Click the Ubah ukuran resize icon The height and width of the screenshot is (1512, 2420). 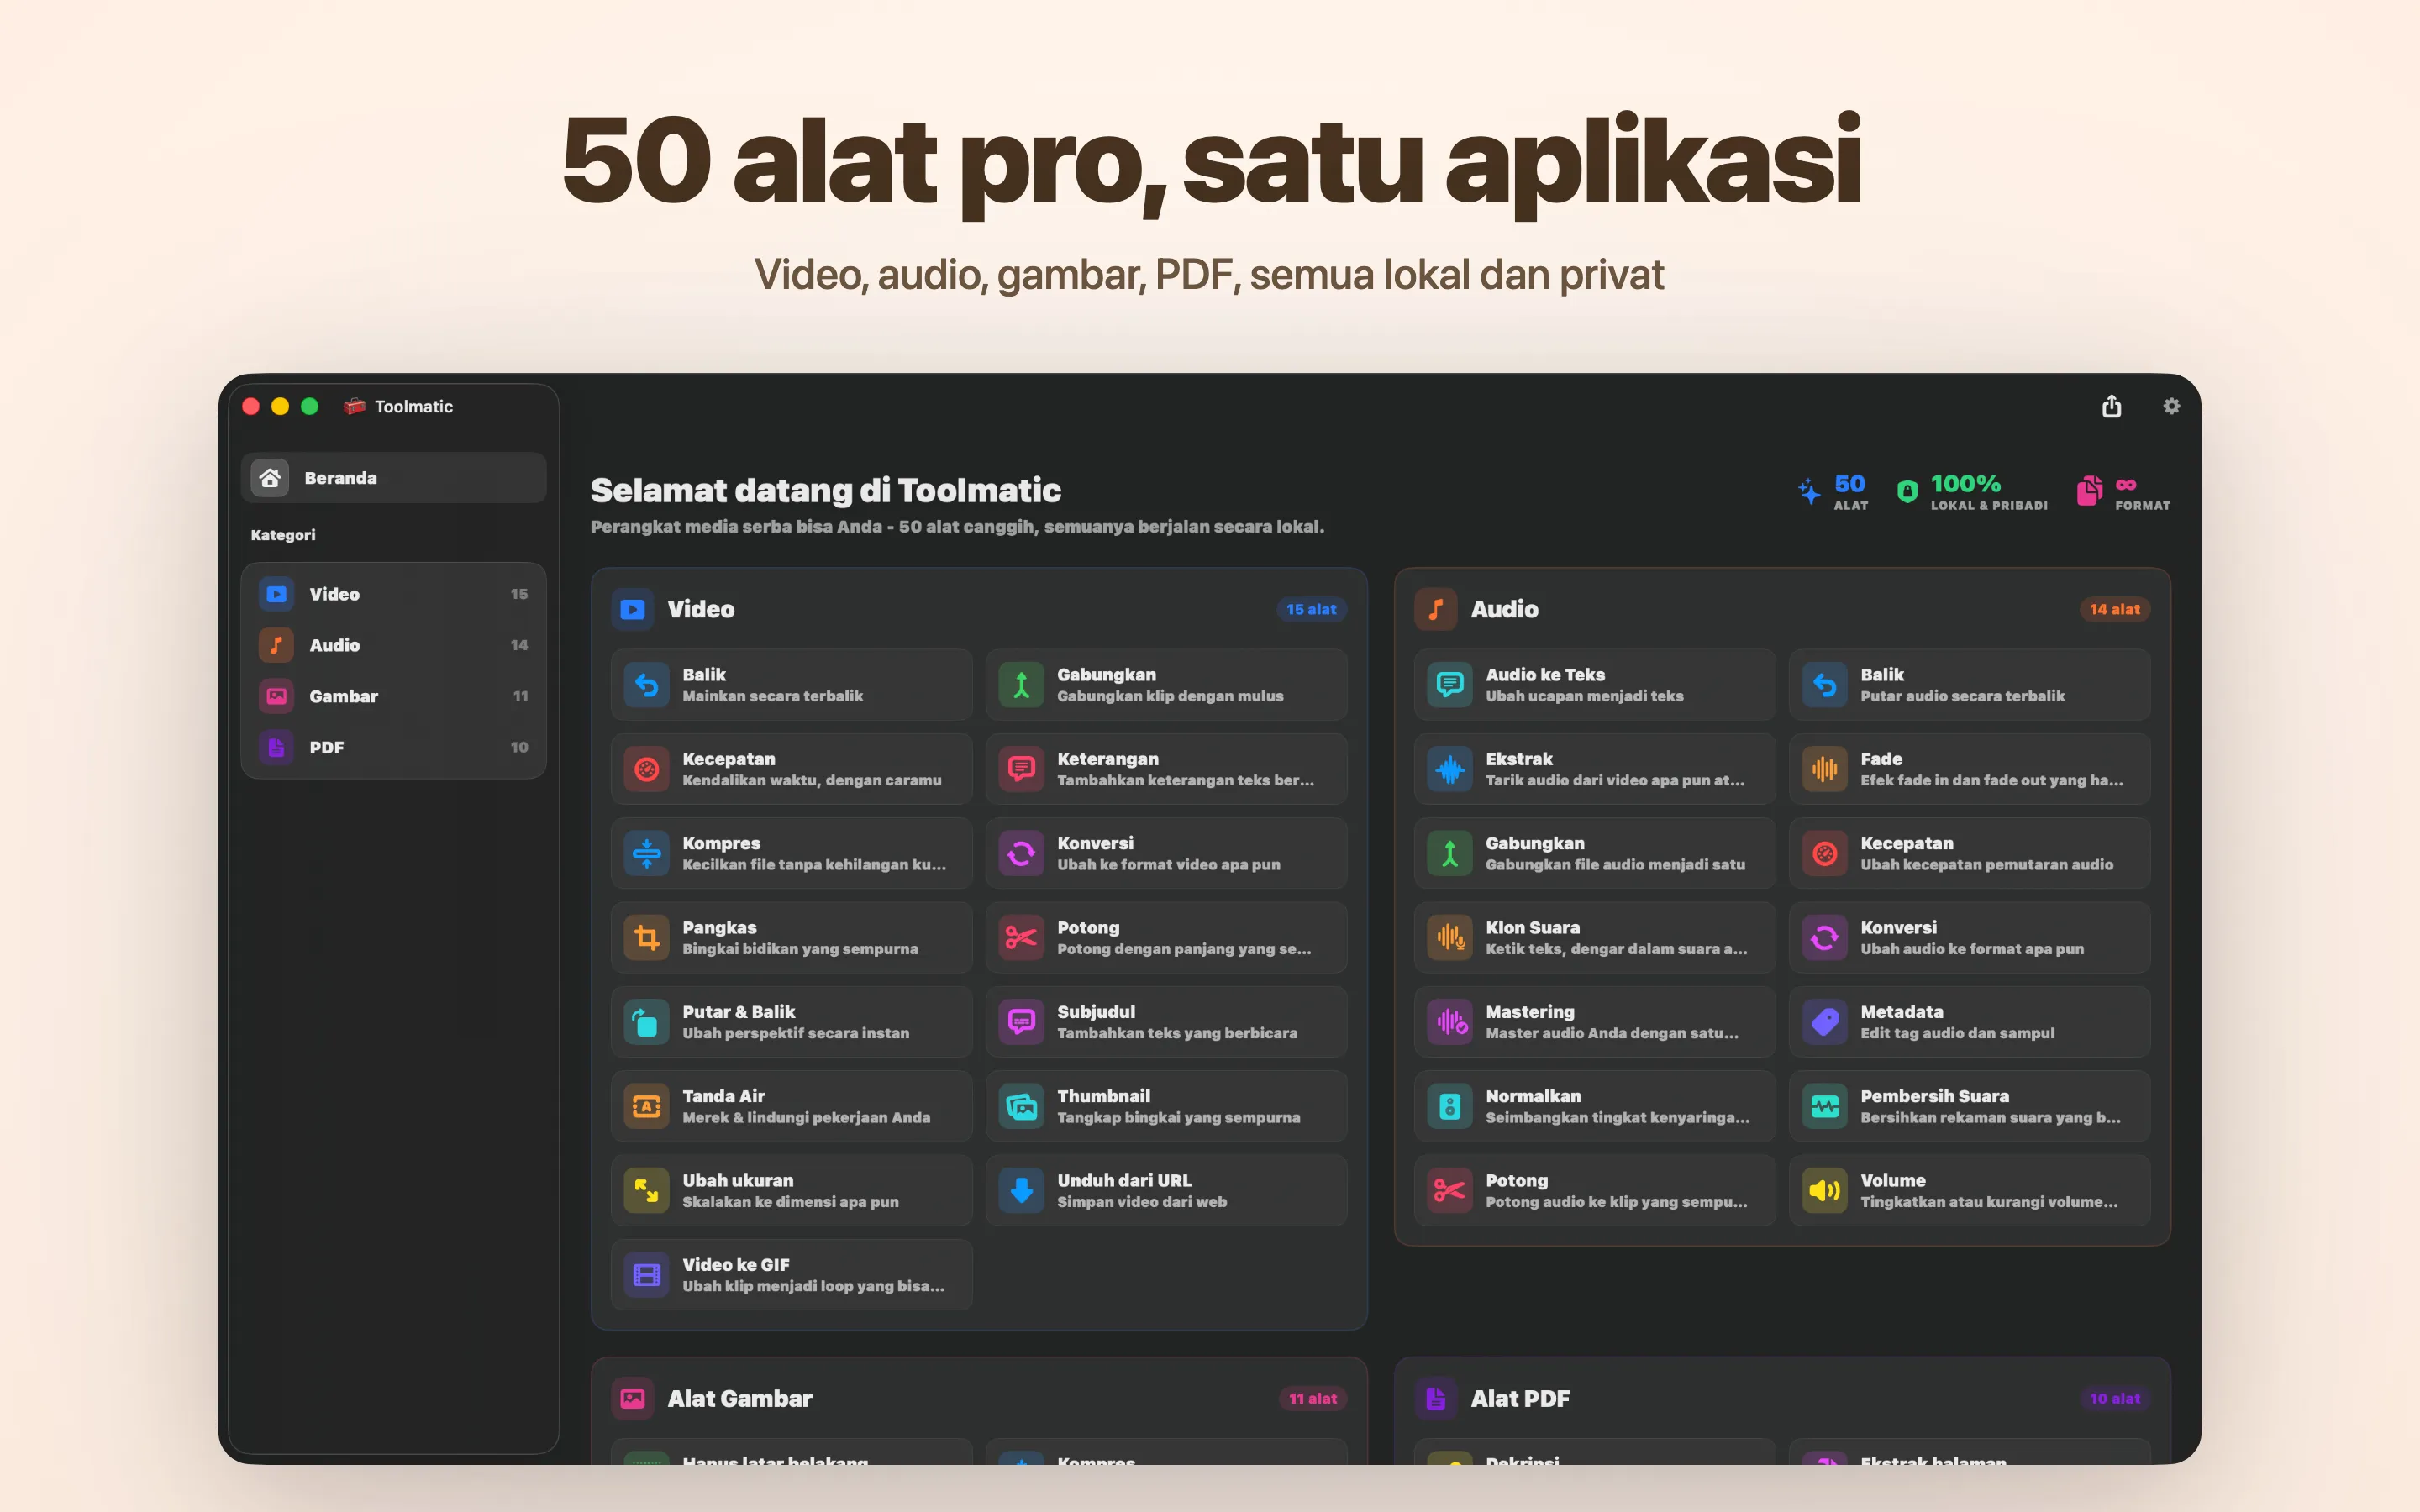647,1190
